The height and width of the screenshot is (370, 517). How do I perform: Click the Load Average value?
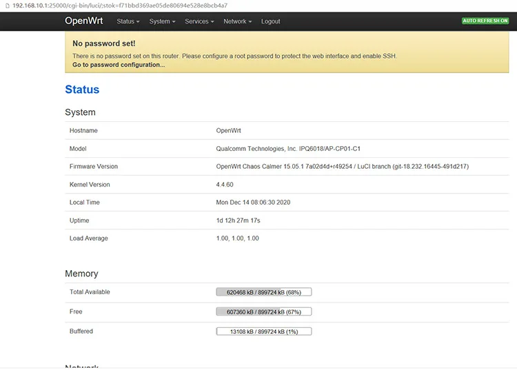tap(237, 238)
